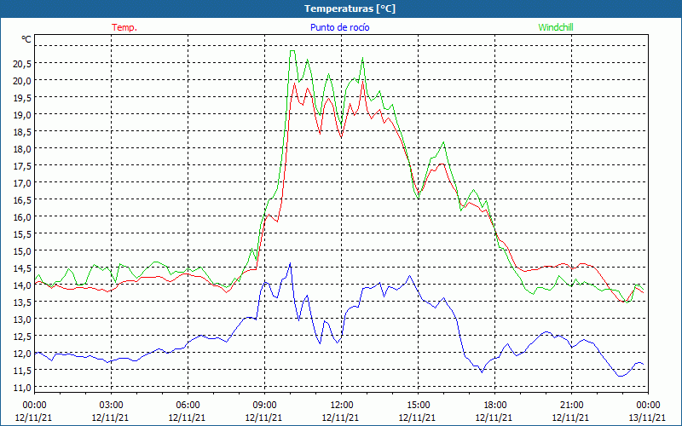Click the 15:00 time label on the X axis

[418, 405]
